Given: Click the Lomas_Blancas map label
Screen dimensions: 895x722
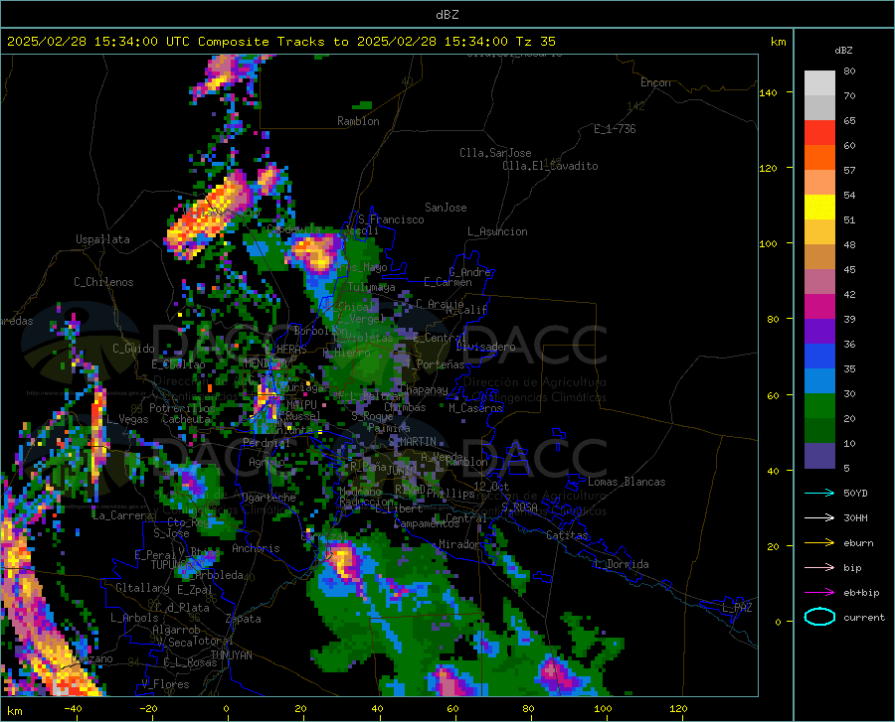Looking at the screenshot, I should [x=626, y=482].
